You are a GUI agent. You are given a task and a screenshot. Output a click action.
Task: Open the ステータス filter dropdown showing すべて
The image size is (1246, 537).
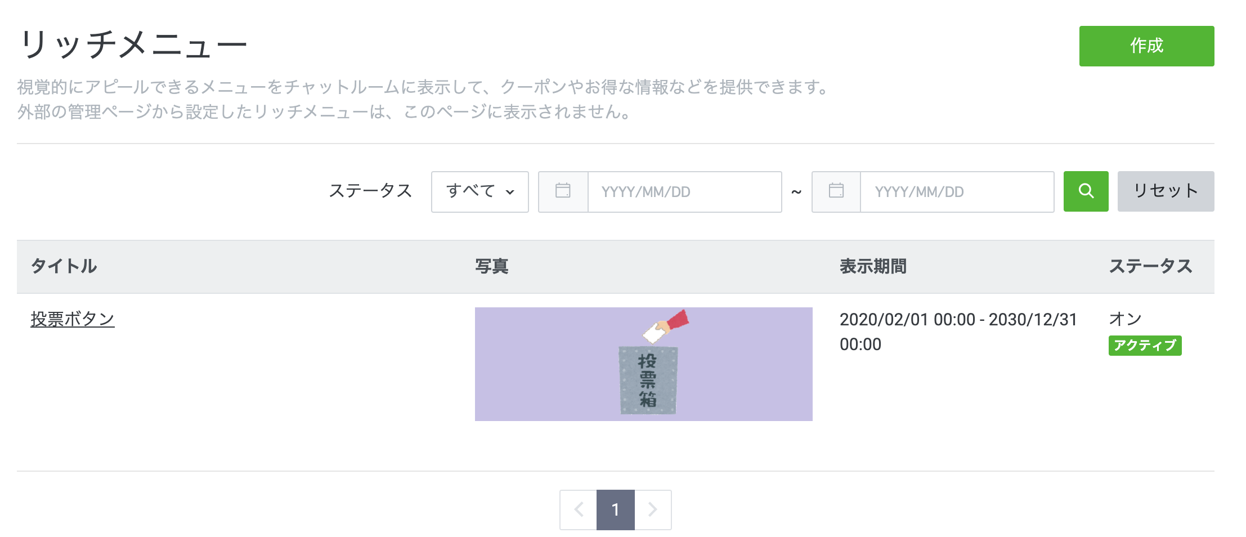coord(479,191)
